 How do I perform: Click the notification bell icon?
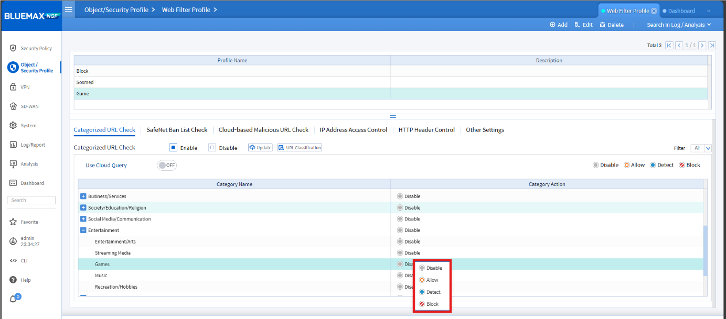click(x=14, y=299)
